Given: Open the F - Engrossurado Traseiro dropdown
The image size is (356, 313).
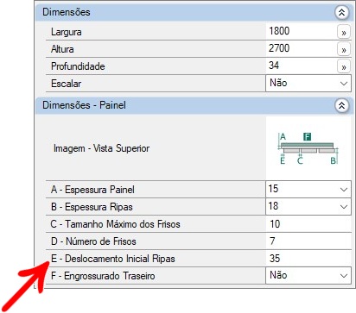Looking at the screenshot, I should point(308,275).
